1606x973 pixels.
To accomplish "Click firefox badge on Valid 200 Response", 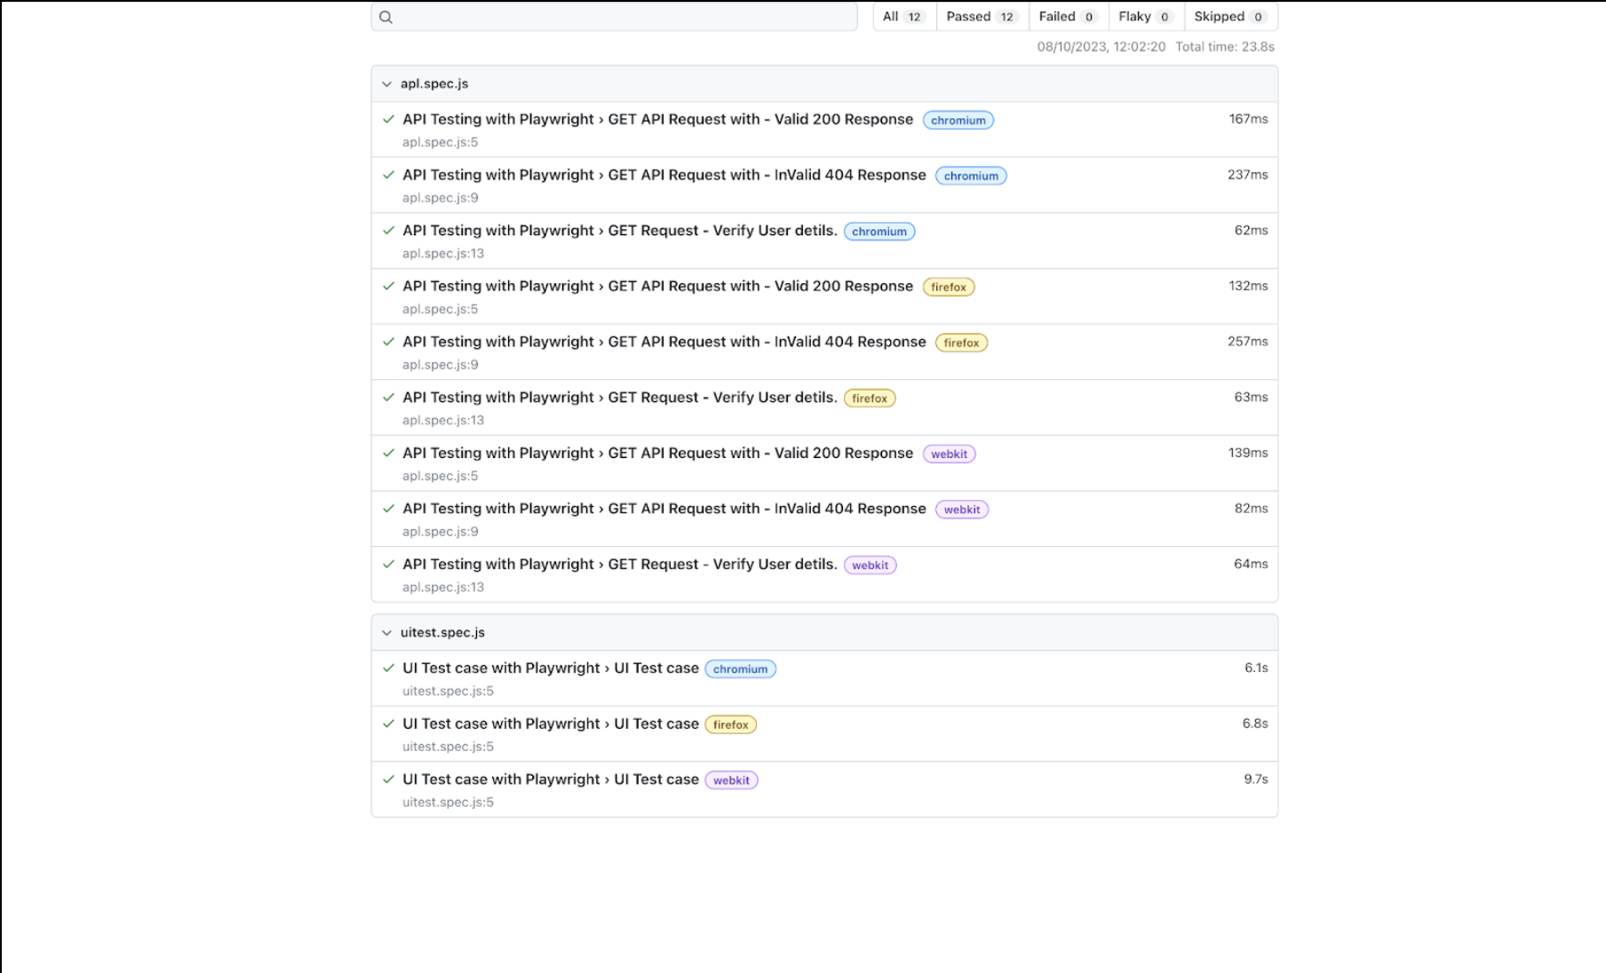I will pyautogui.click(x=948, y=288).
